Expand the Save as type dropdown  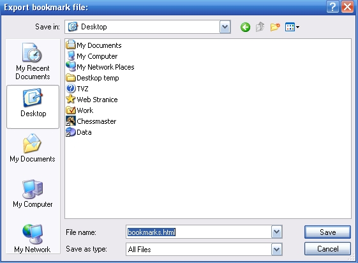(277, 250)
